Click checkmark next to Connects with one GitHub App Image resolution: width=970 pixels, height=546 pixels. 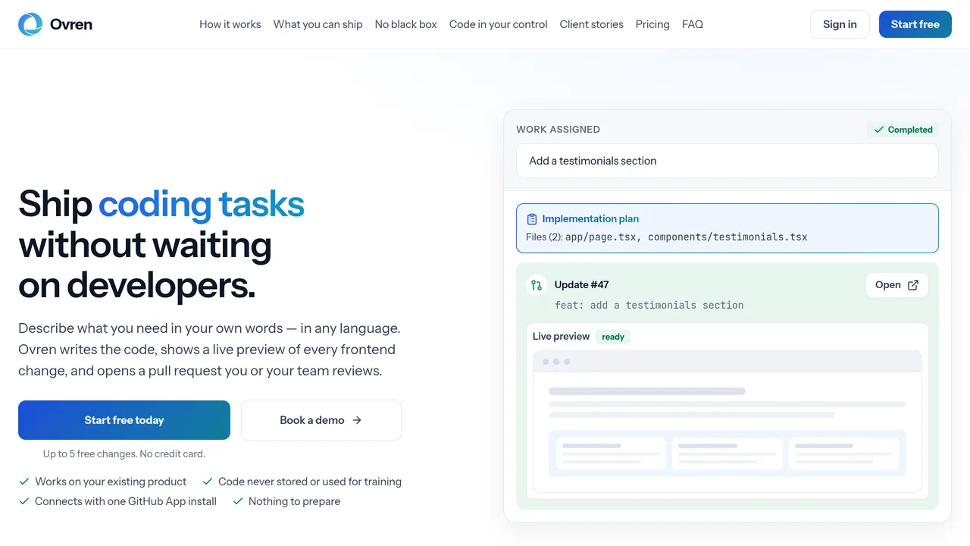[x=23, y=501]
